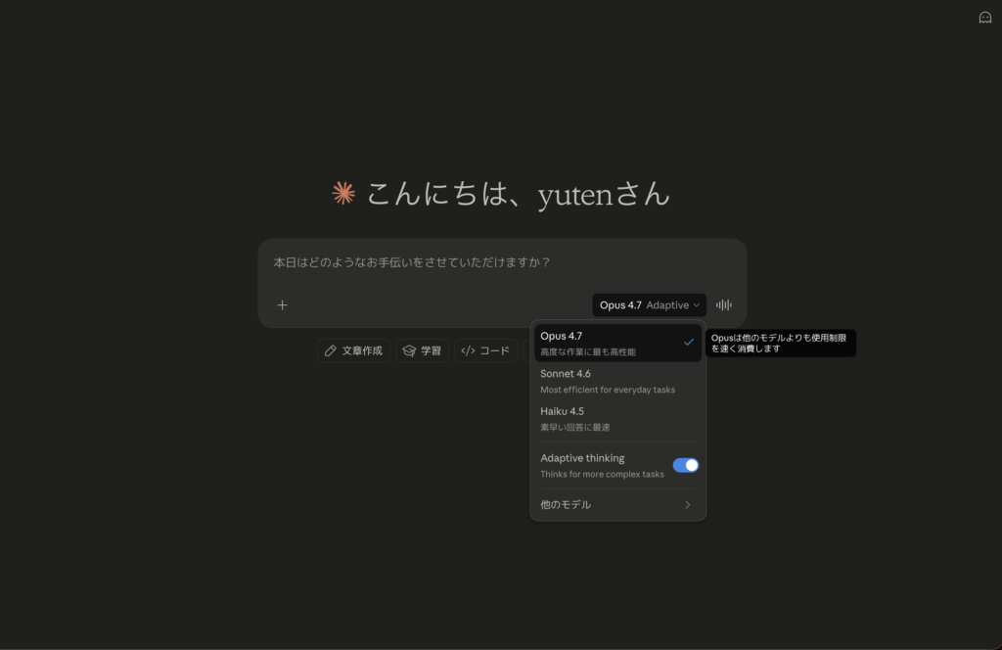This screenshot has height=650, width=1002.
Task: Disable the Adaptive thinking toggle
Action: click(686, 464)
